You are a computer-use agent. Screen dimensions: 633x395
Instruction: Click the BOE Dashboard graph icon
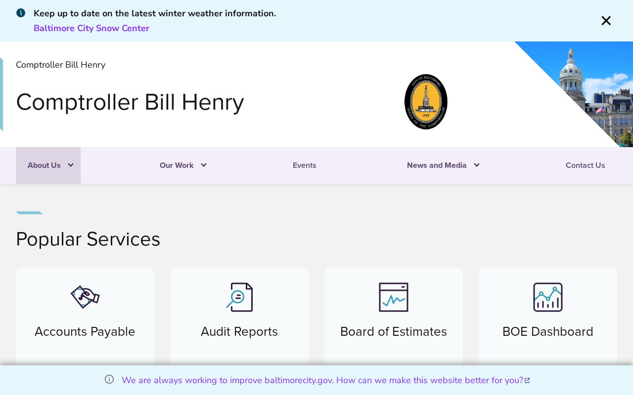548,297
